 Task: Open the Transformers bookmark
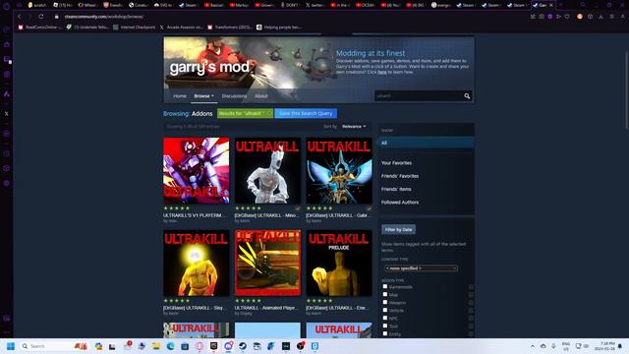click(x=229, y=28)
